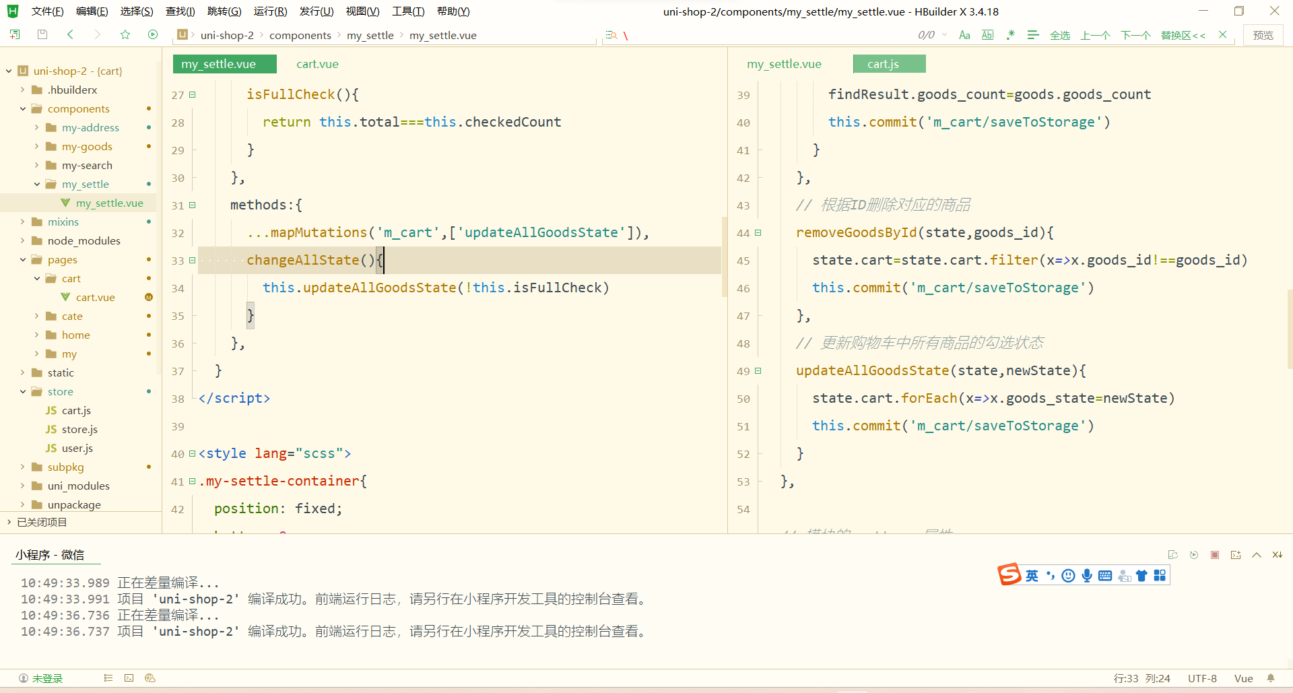Fold removeGoodsById at line 44

[x=758, y=233]
